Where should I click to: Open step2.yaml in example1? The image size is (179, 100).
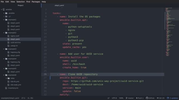(15, 26)
